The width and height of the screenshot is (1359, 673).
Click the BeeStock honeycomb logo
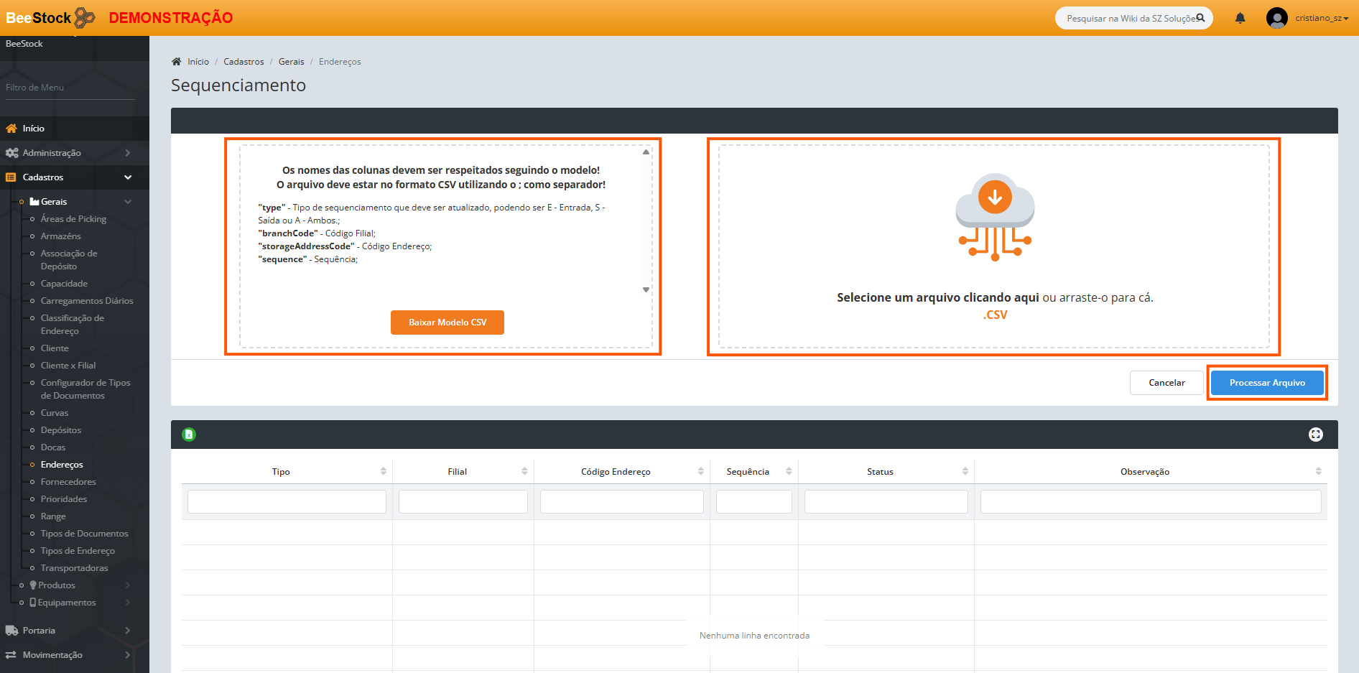point(85,17)
